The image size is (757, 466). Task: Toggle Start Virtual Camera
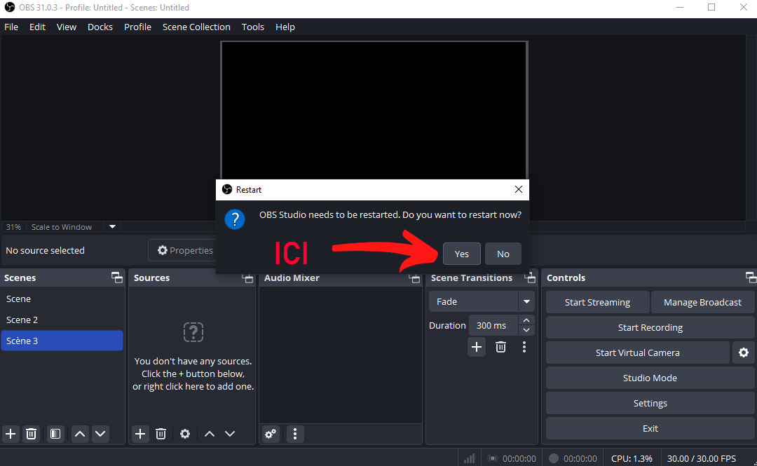[x=637, y=352]
